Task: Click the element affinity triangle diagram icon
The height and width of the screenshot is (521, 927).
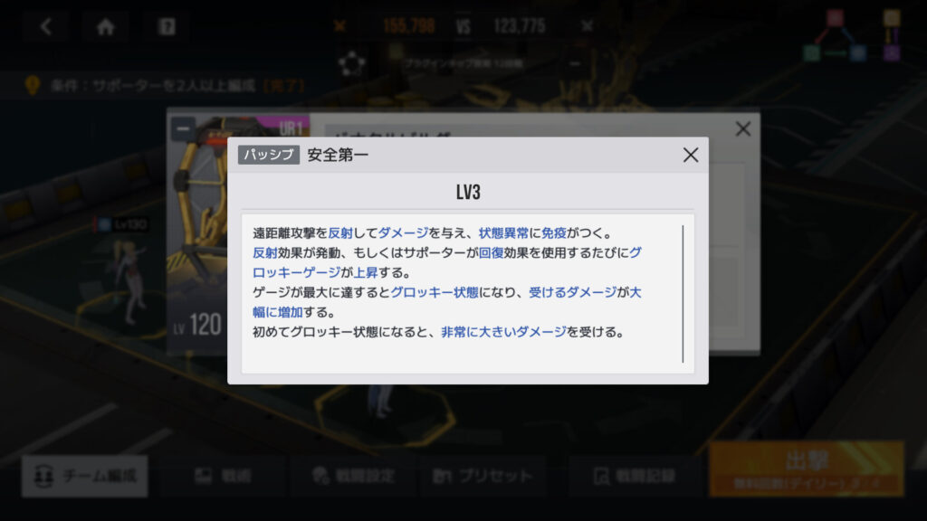Action: pyautogui.click(x=835, y=36)
